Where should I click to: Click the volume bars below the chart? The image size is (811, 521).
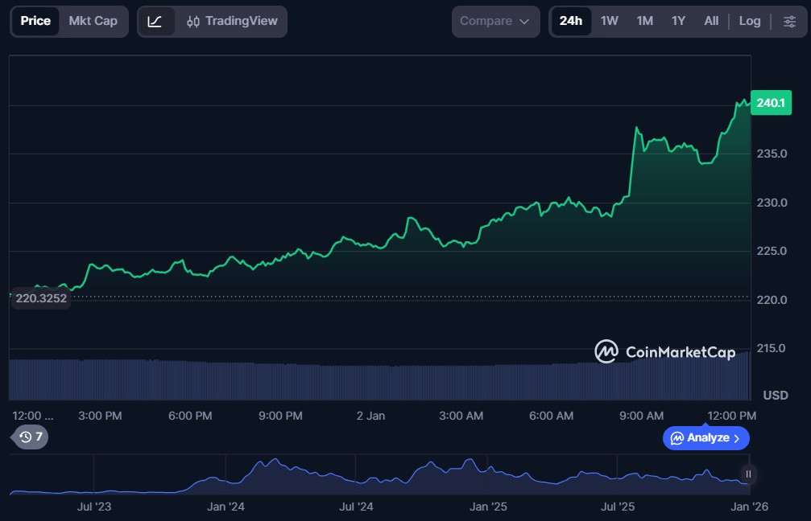coord(322,382)
